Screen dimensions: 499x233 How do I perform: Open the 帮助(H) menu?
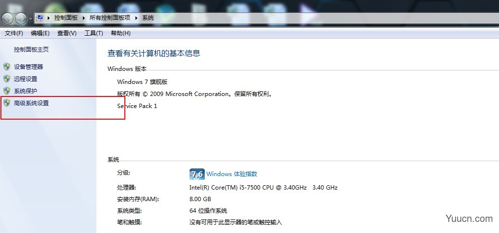[x=121, y=33]
